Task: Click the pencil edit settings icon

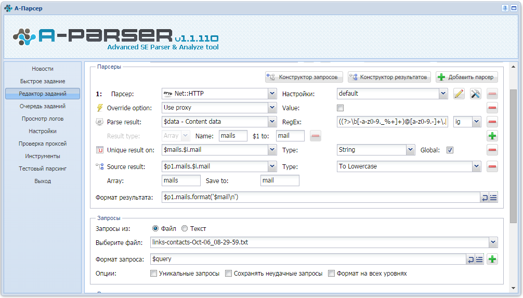Action: [x=459, y=94]
